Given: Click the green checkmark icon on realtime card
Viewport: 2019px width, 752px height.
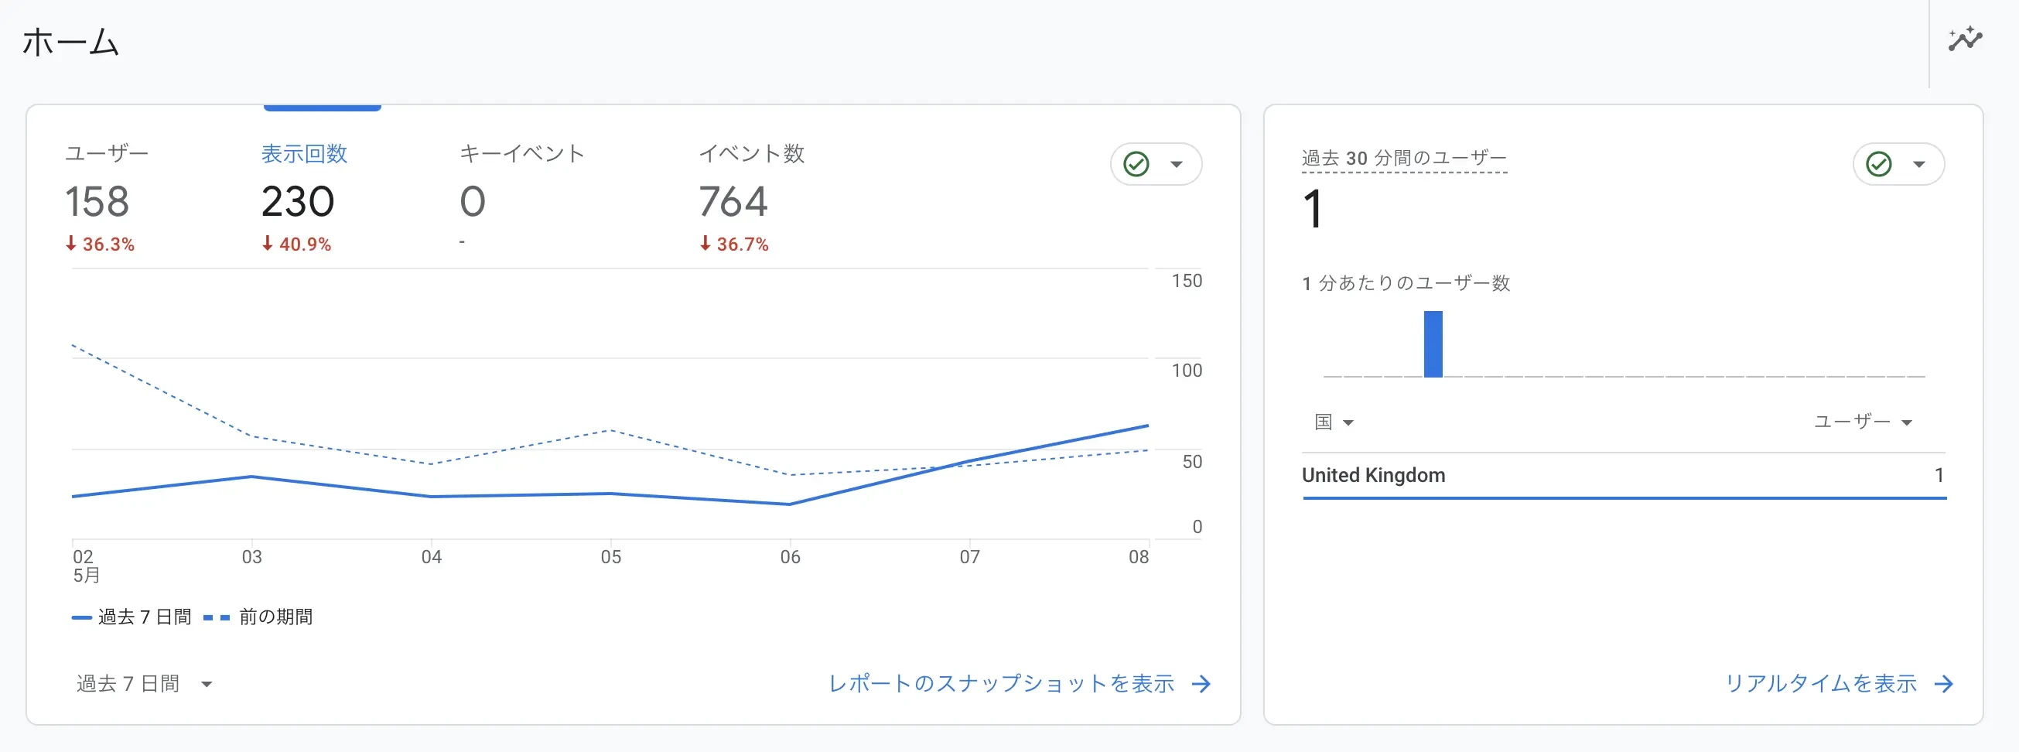Looking at the screenshot, I should tap(1878, 164).
